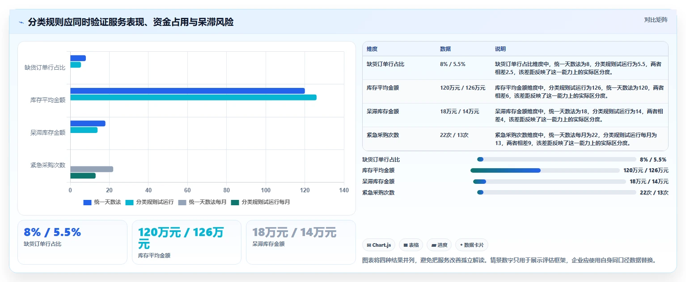Open the 8% / 5.5% data card
Viewport: 686px width, 282px height.
pyautogui.click(x=72, y=242)
